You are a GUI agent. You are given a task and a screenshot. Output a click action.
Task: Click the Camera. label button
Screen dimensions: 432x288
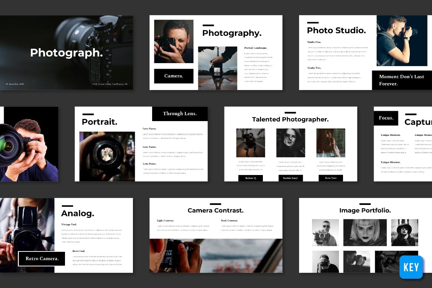pyautogui.click(x=174, y=76)
